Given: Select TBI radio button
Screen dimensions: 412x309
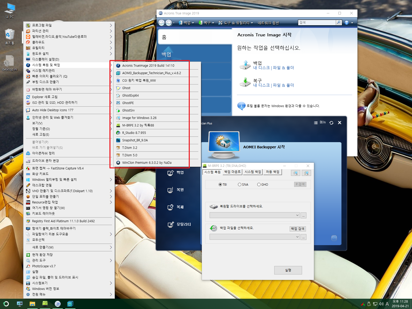Looking at the screenshot, I should click(220, 185).
